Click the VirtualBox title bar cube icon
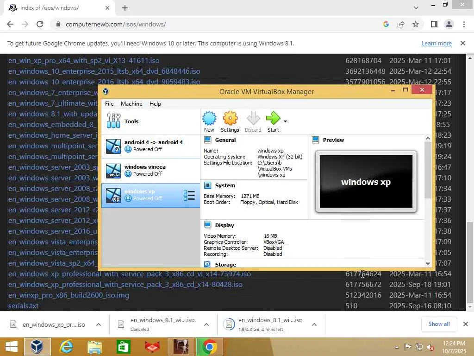Screen dimensions: 474x356 click(x=106, y=91)
